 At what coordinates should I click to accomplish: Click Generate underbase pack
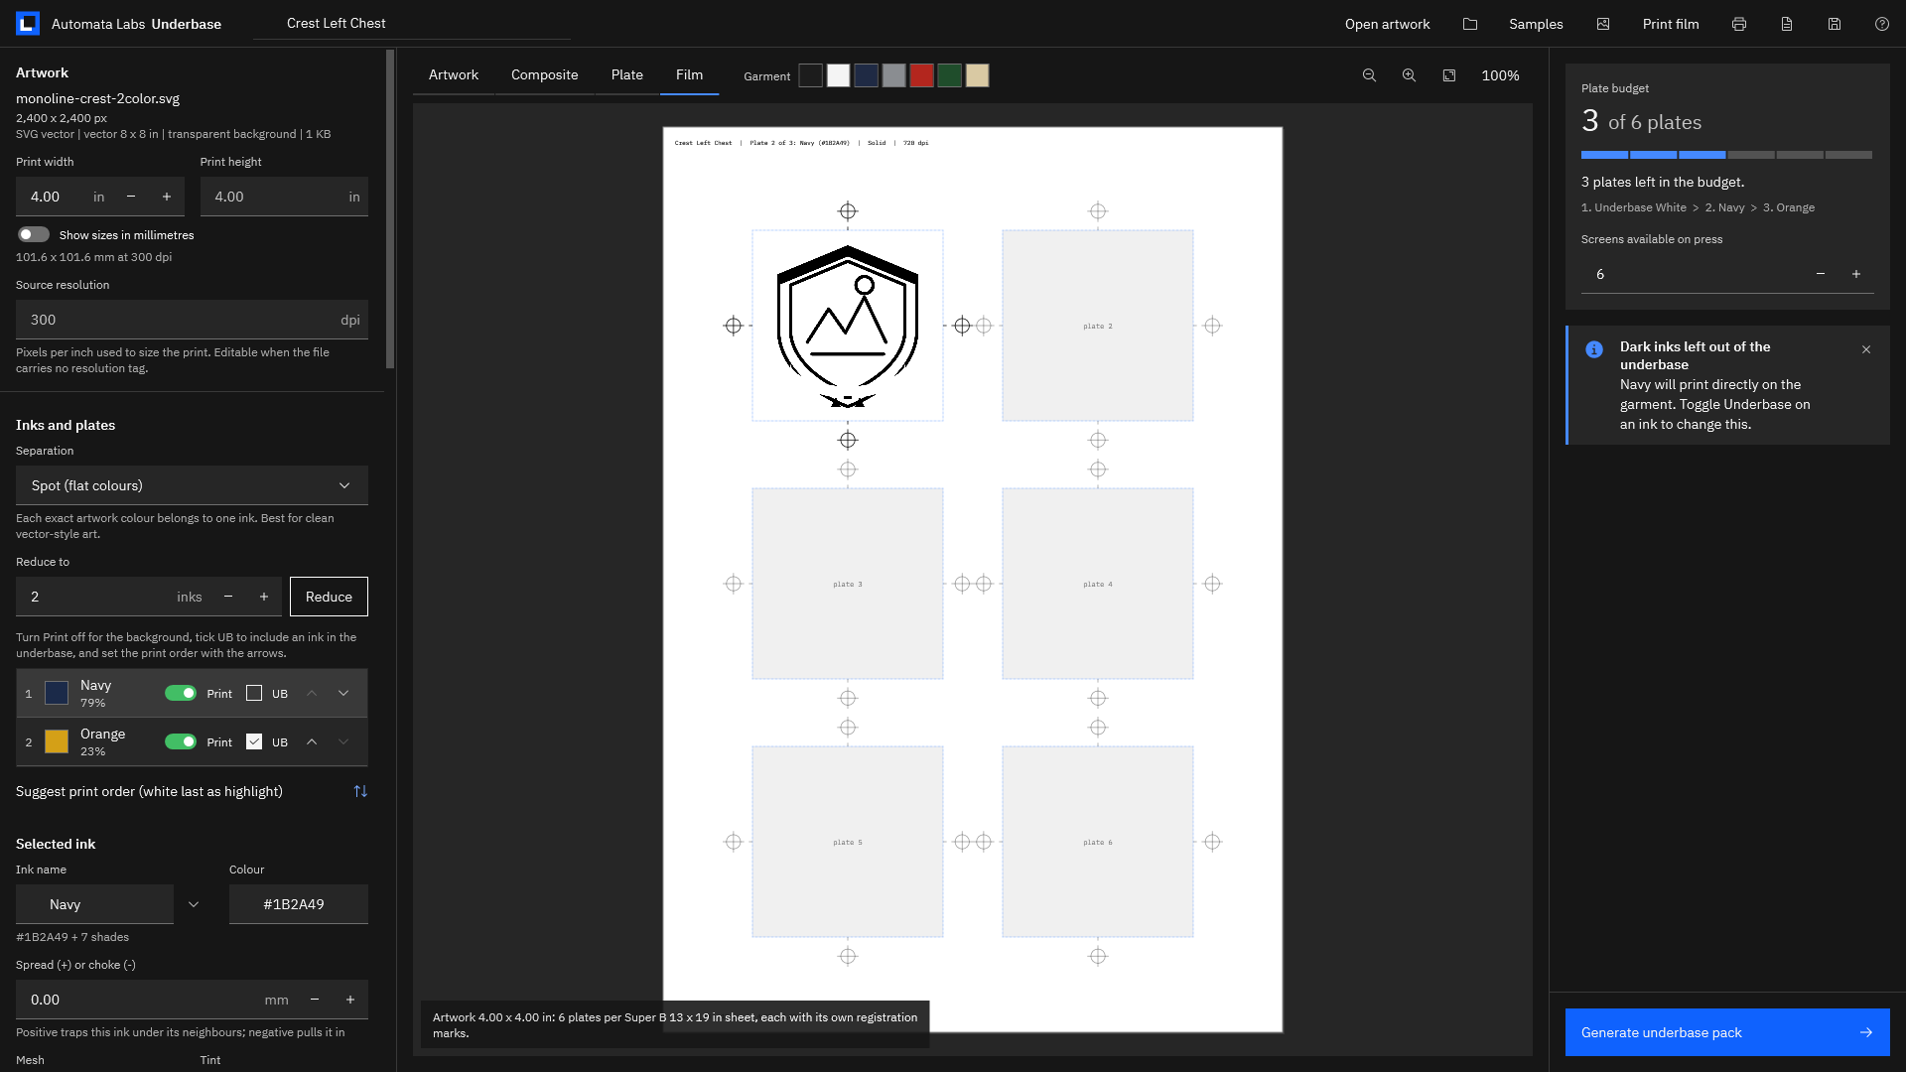(1727, 1032)
